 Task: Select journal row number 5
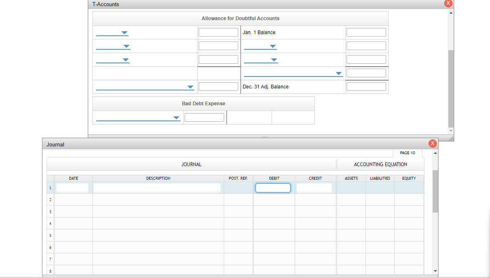pos(50,236)
